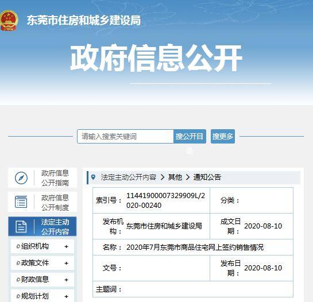Click the small icon beside 财政信息
The height and width of the screenshot is (302, 313).
(18, 280)
